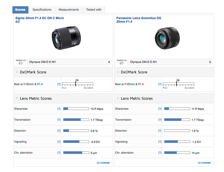This screenshot has width=224, height=172.
Task: Click Sigma Sharpness 10 P-Mpix bar
Action: [x=76, y=109]
